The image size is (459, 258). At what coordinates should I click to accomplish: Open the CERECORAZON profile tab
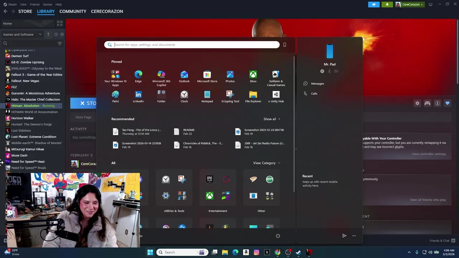click(107, 11)
